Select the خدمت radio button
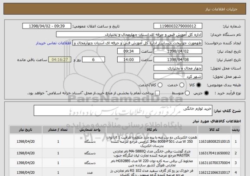Image resolution: width=250 pixels, height=176 pixels. tap(182, 85)
